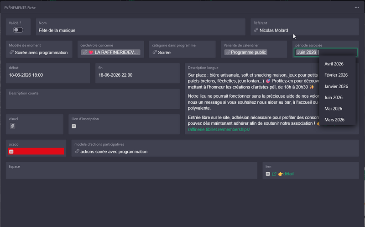This screenshot has width=365, height=227.
Task: Click the text icon in Lien d'inscription
Action: coord(74,126)
